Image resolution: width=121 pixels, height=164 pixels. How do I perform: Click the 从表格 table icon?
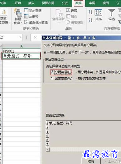point(26,16)
